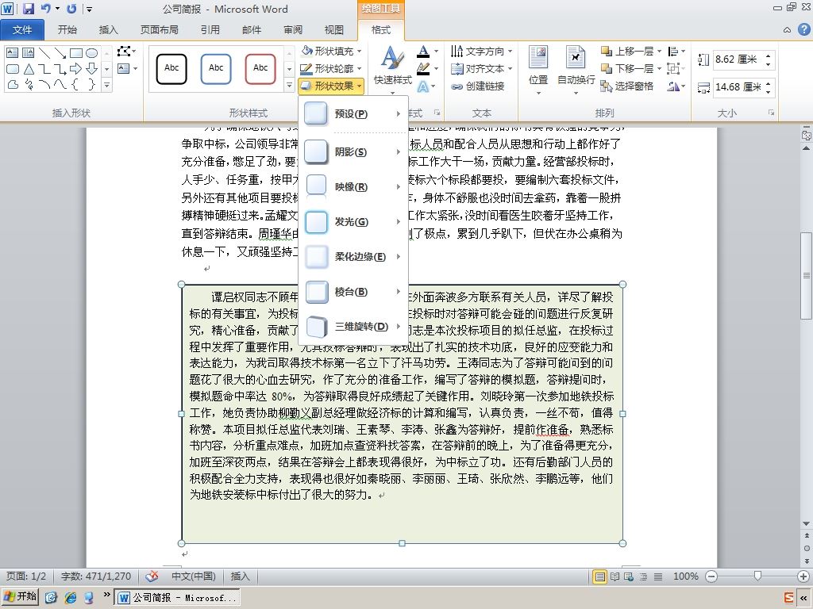The width and height of the screenshot is (813, 609).
Task: Open 选择窗格 selection pane
Action: [x=627, y=86]
